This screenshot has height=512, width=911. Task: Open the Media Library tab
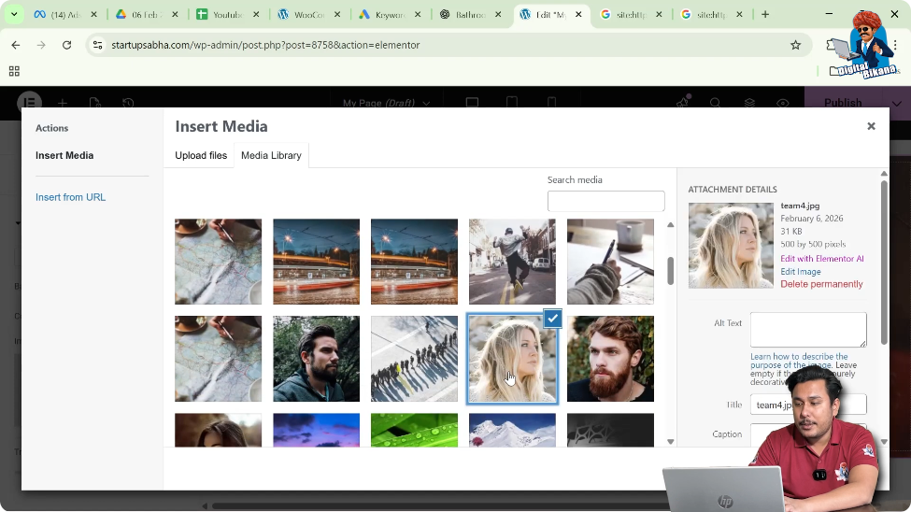[x=271, y=155]
